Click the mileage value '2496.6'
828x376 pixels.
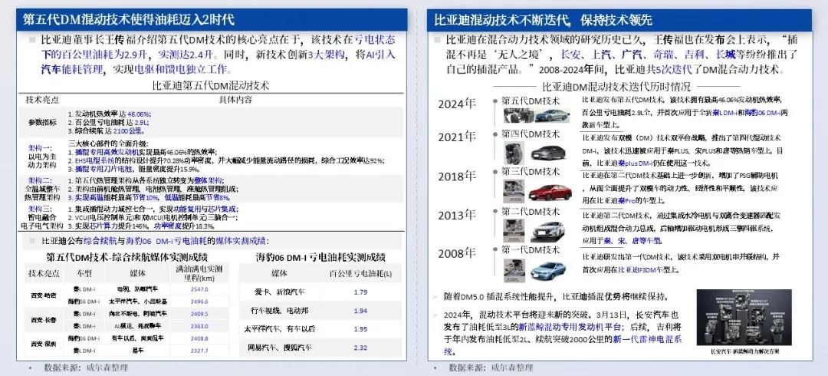tap(199, 302)
